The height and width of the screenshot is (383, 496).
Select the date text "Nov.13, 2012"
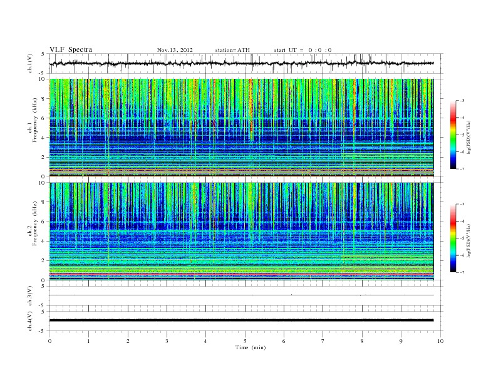click(175, 50)
